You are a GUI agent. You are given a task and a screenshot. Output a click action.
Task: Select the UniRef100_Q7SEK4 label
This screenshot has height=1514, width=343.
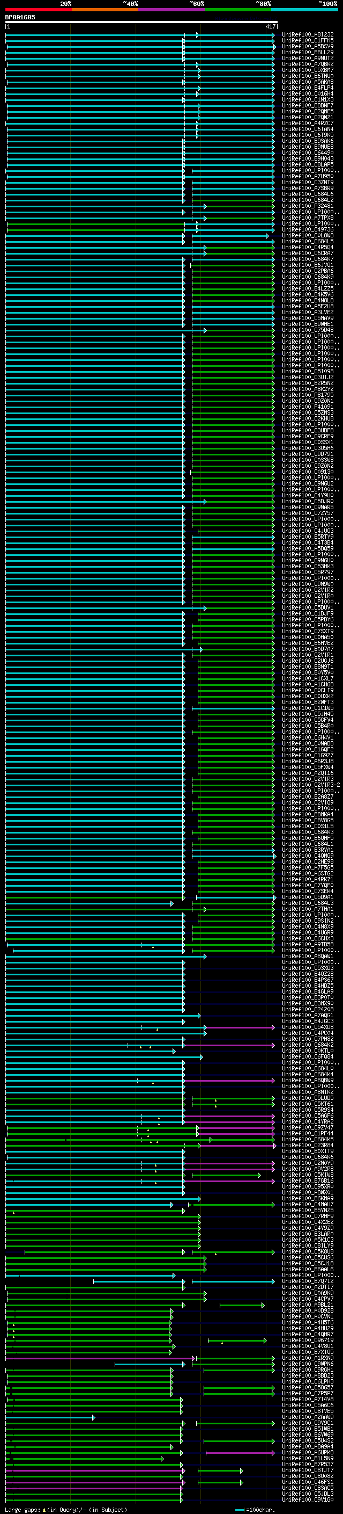pyautogui.click(x=308, y=891)
